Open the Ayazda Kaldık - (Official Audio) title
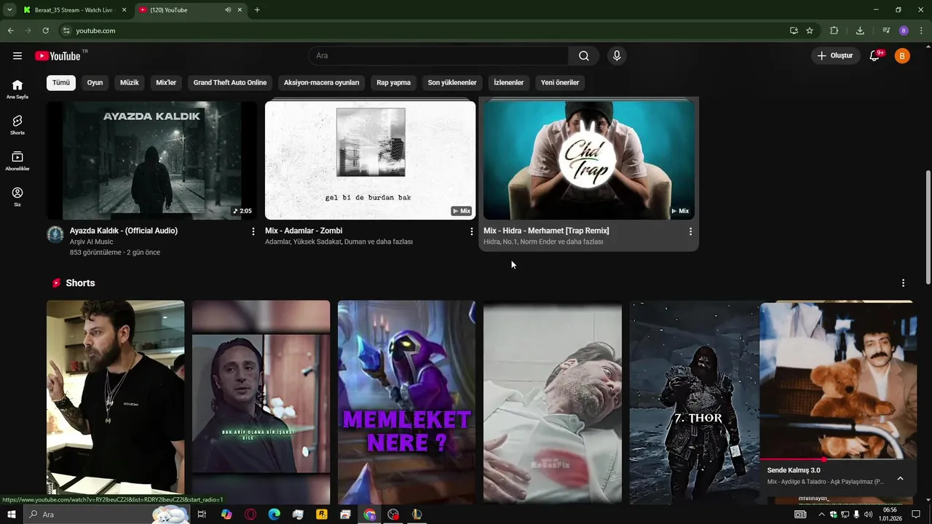 tap(124, 231)
